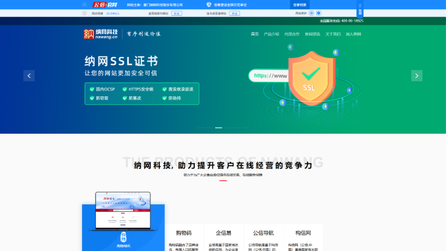The height and width of the screenshot is (251, 446).
Task: Click the circle icon left of 网站测速
Action: point(85,13)
